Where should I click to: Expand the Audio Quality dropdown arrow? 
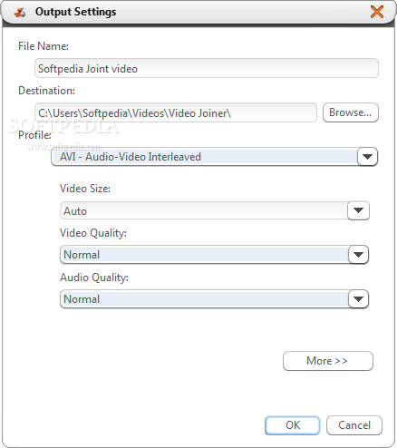[358, 299]
